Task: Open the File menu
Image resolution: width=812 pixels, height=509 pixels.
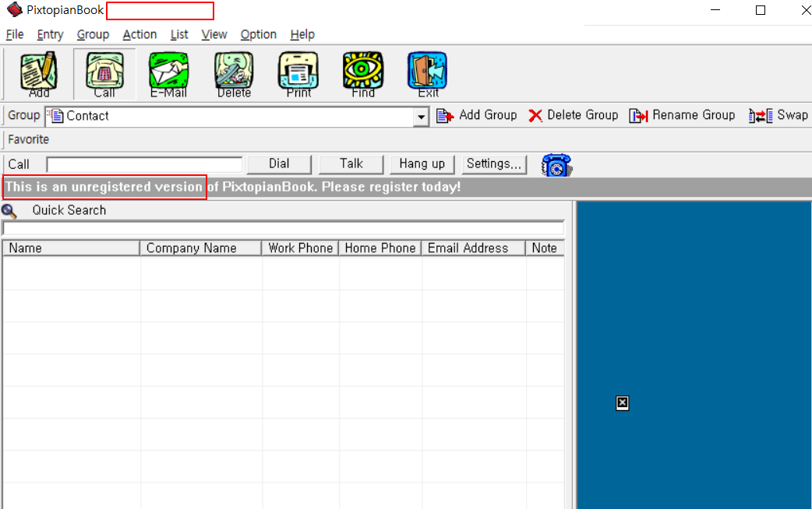Action: point(15,35)
